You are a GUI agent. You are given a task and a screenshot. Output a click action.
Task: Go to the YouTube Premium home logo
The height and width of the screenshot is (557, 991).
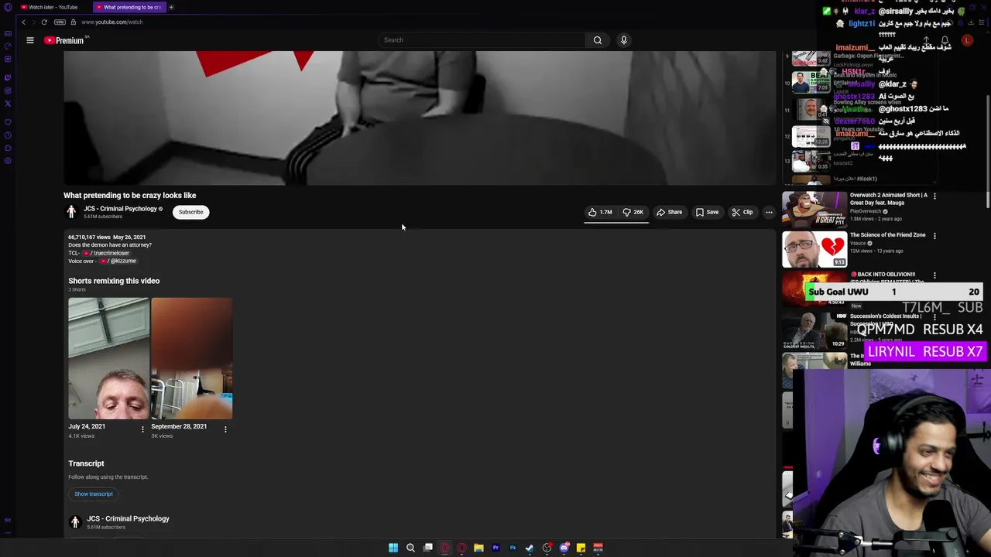[x=64, y=40]
